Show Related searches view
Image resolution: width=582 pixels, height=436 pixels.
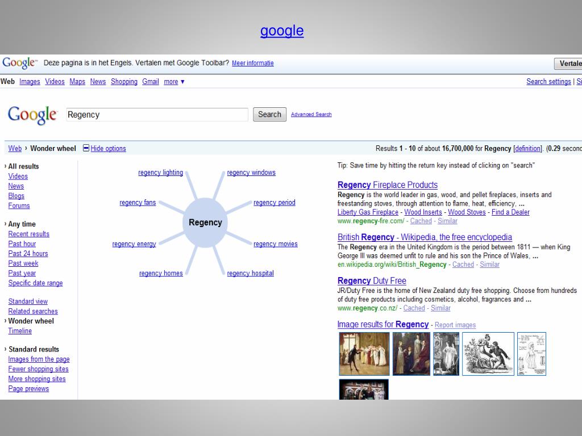(32, 311)
